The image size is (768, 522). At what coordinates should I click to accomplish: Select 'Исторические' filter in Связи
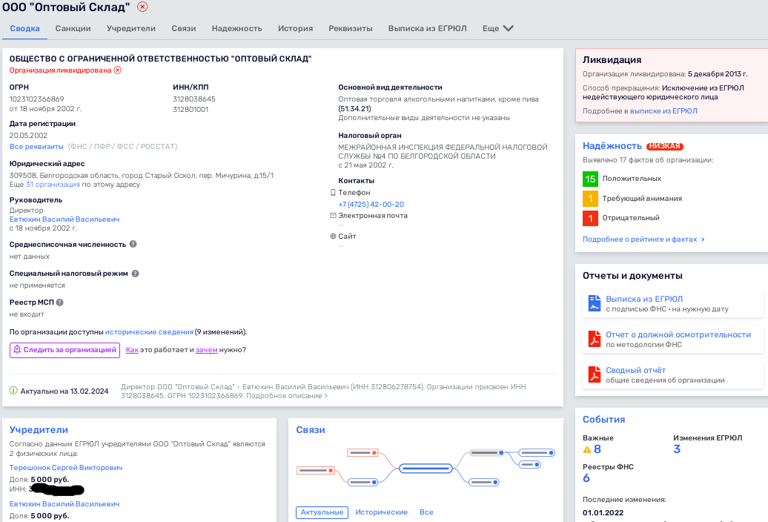pyautogui.click(x=381, y=512)
